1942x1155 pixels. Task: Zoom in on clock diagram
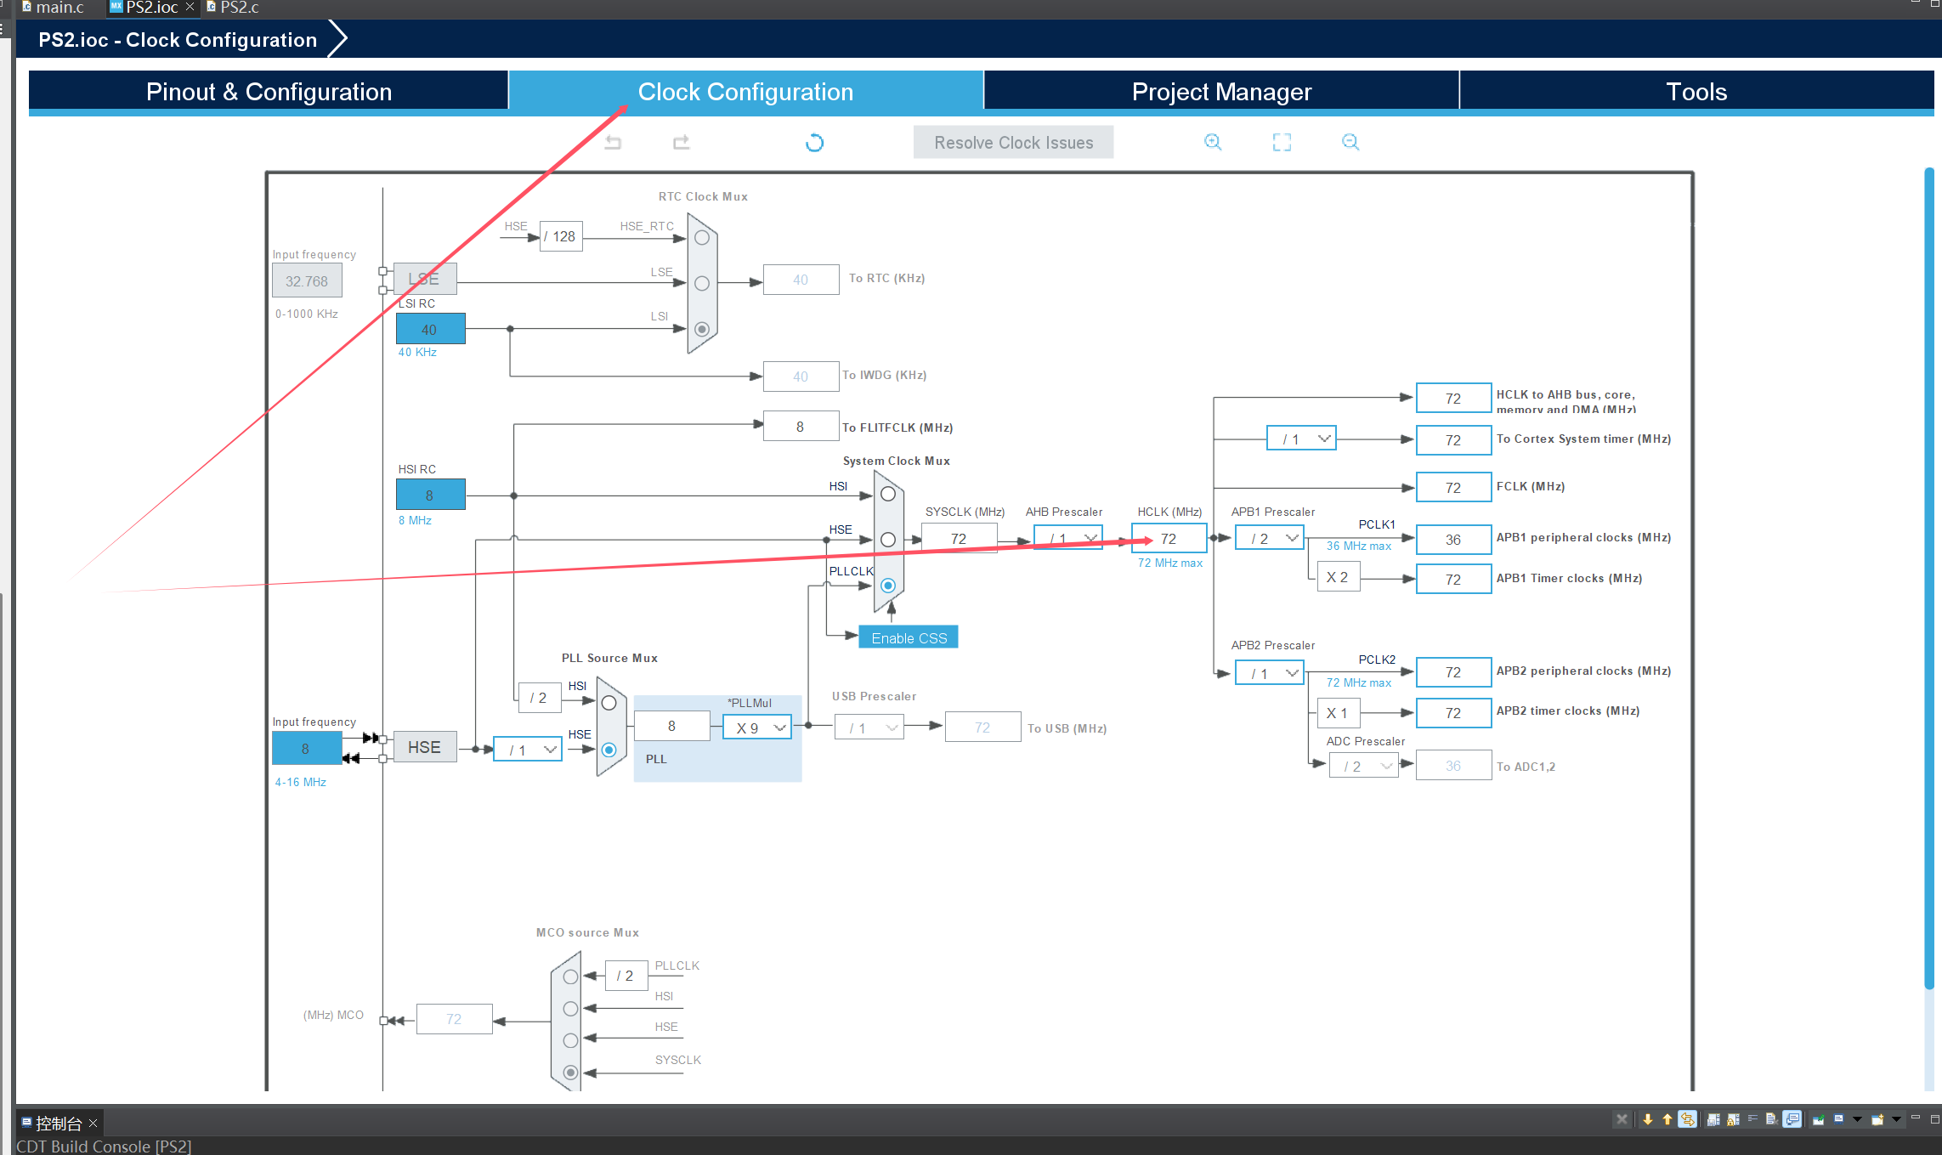(x=1212, y=142)
